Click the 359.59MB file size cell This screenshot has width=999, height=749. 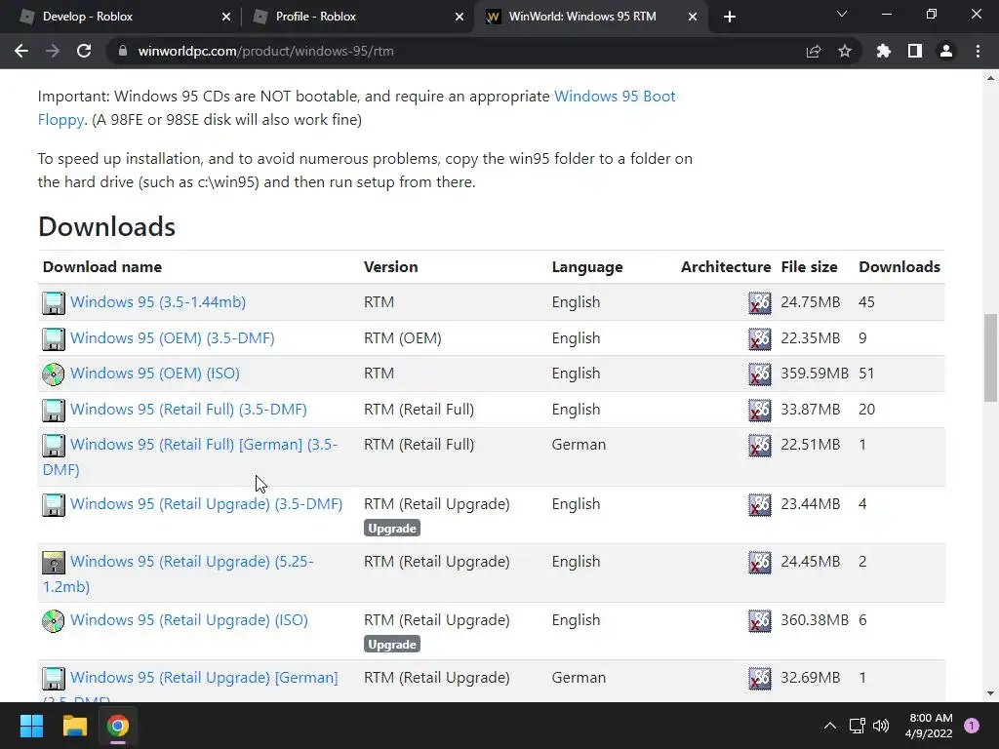pos(815,374)
